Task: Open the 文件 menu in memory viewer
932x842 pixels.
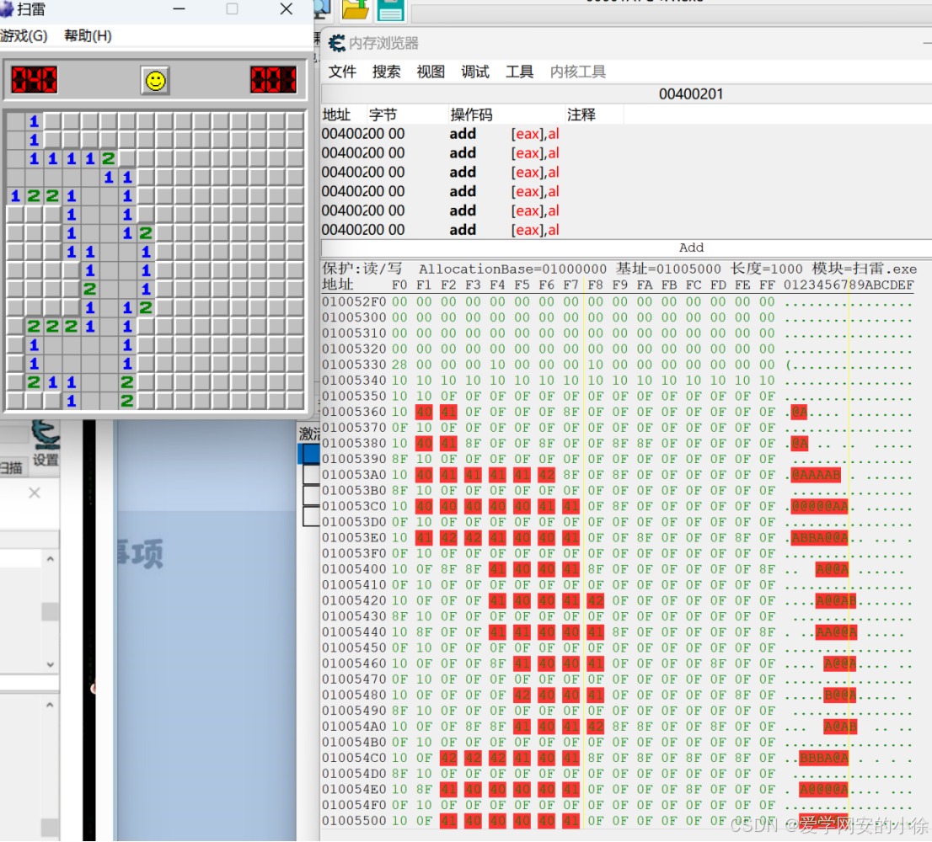Action: [342, 72]
